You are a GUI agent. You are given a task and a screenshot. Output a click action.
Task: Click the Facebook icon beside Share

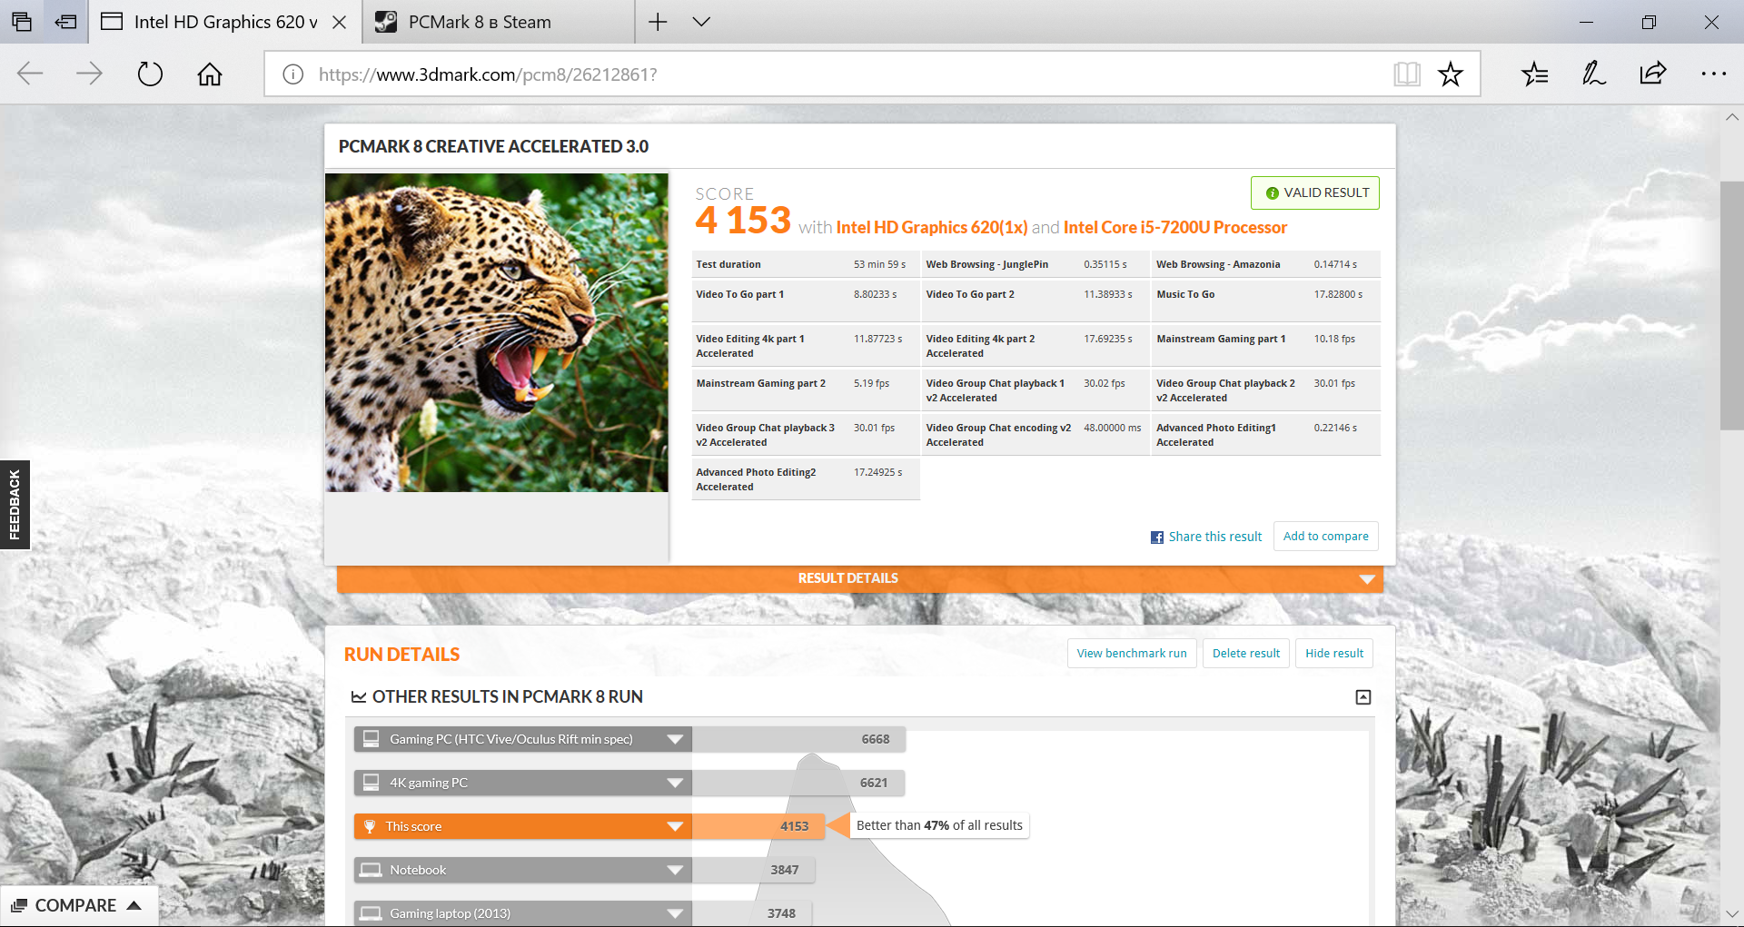point(1157,537)
